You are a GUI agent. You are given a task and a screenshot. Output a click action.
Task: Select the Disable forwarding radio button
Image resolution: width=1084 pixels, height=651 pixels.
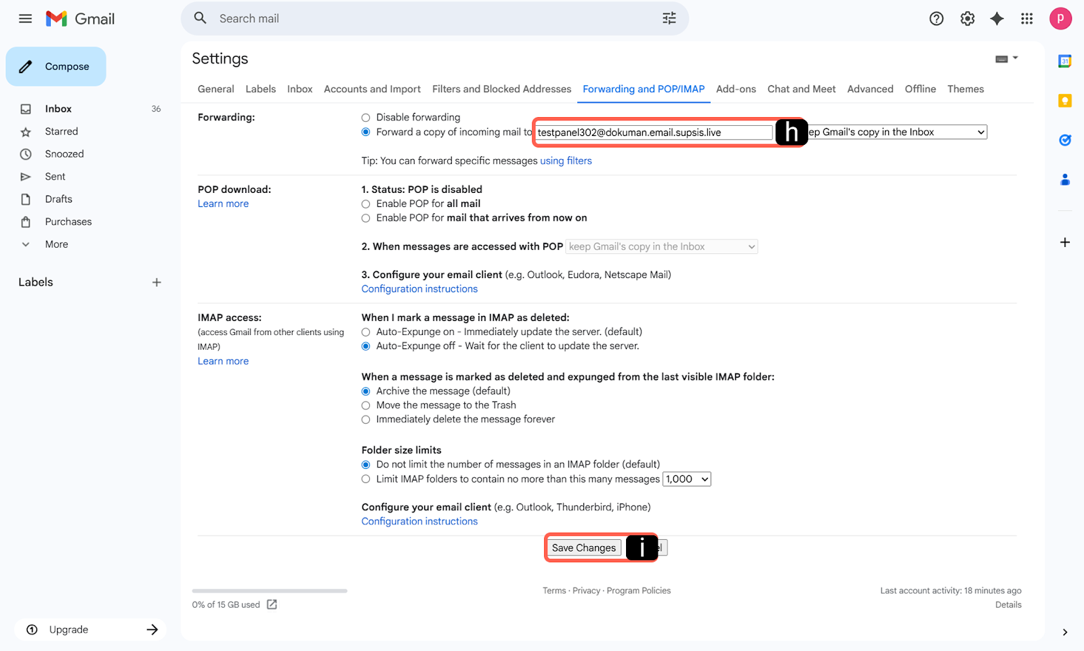366,118
